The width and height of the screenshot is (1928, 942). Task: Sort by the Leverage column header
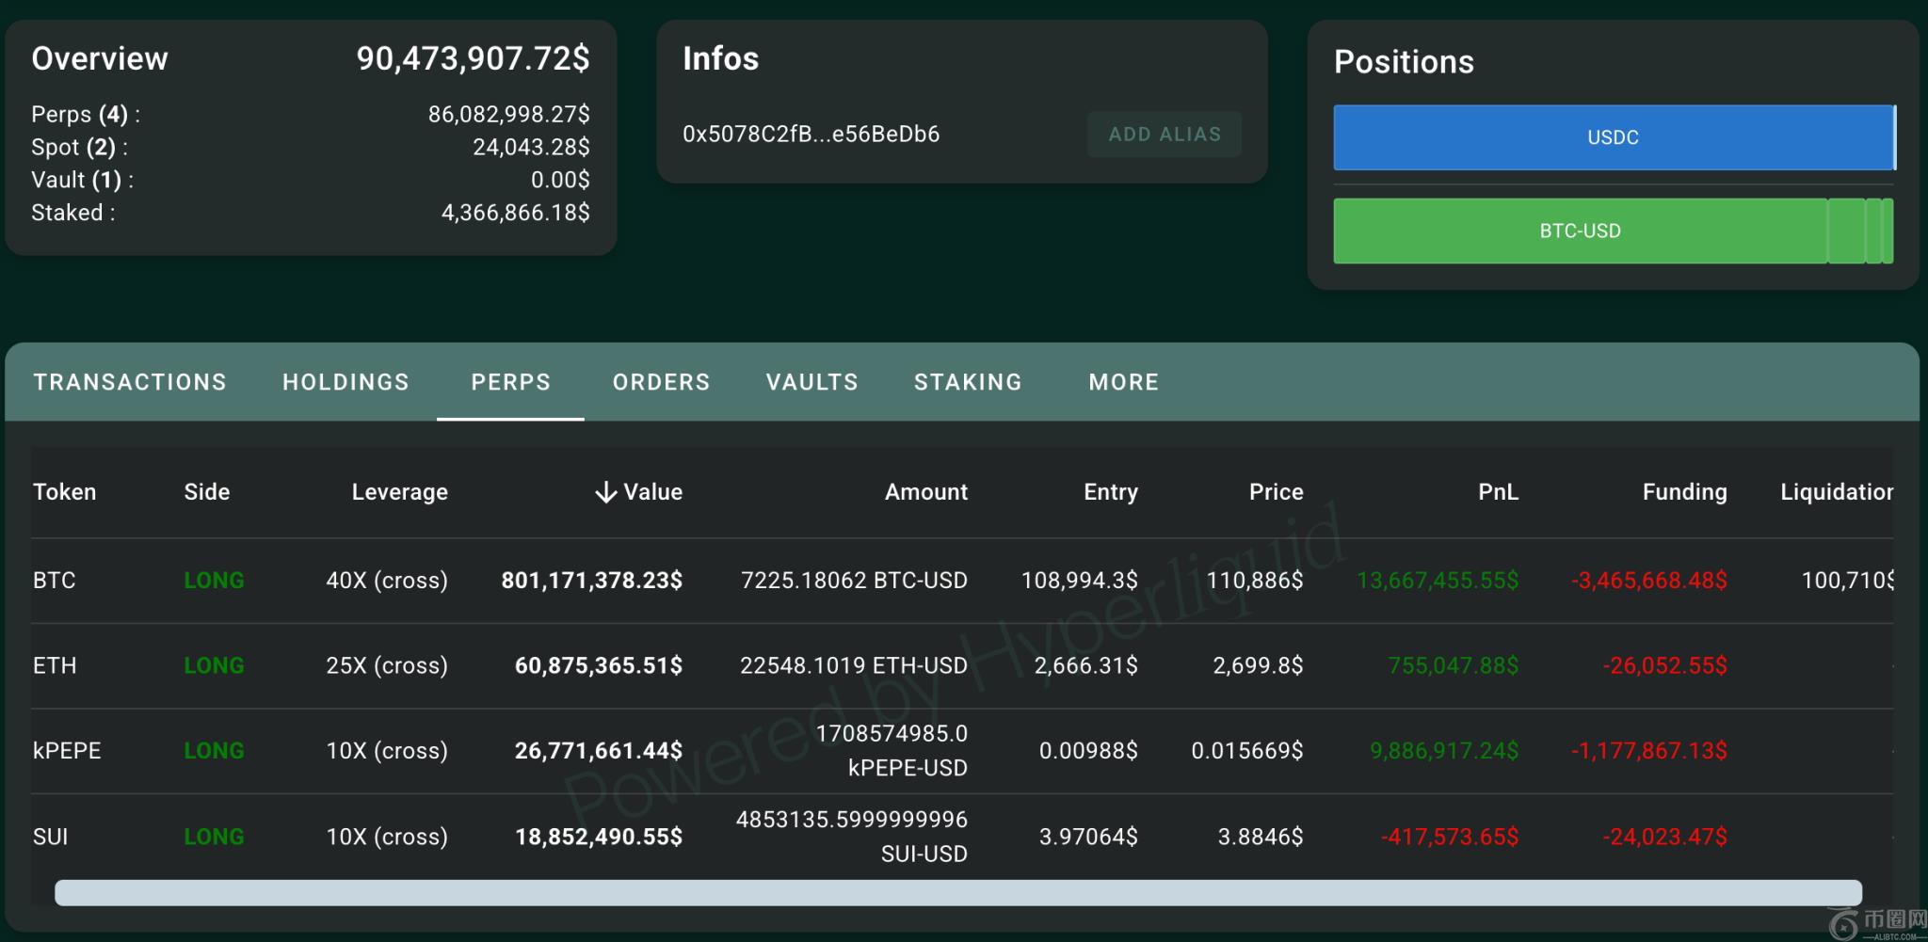[x=399, y=492]
